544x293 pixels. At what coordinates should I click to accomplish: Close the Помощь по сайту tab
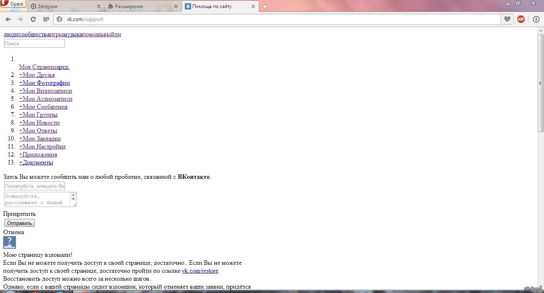coord(253,6)
